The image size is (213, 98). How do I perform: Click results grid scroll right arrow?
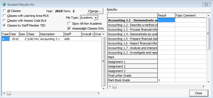pyautogui.click(x=204, y=86)
